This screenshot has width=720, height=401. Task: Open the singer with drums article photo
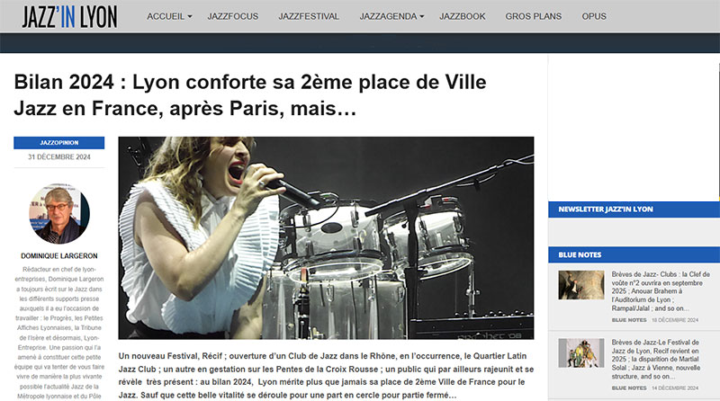coord(326,237)
